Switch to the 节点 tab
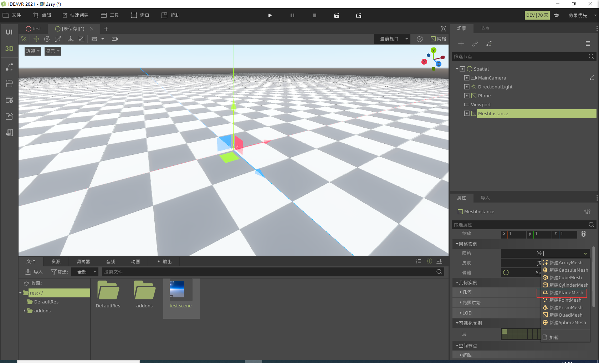This screenshot has height=363, width=599. (x=485, y=29)
